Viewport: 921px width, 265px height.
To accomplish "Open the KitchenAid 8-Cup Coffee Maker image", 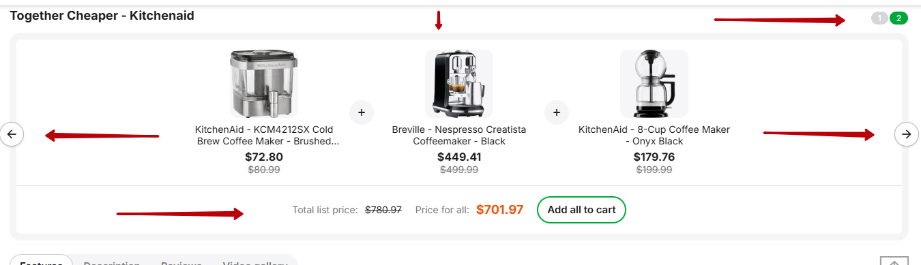I will click(654, 84).
